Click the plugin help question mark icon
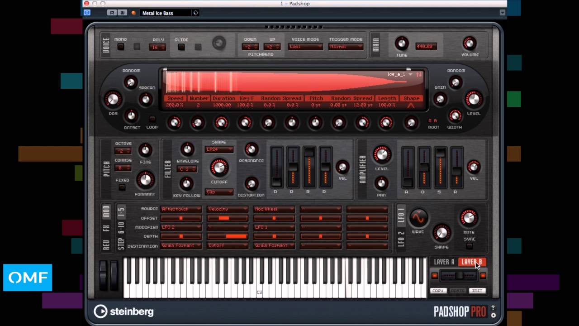Viewport: 579px width, 326px height. click(493, 308)
